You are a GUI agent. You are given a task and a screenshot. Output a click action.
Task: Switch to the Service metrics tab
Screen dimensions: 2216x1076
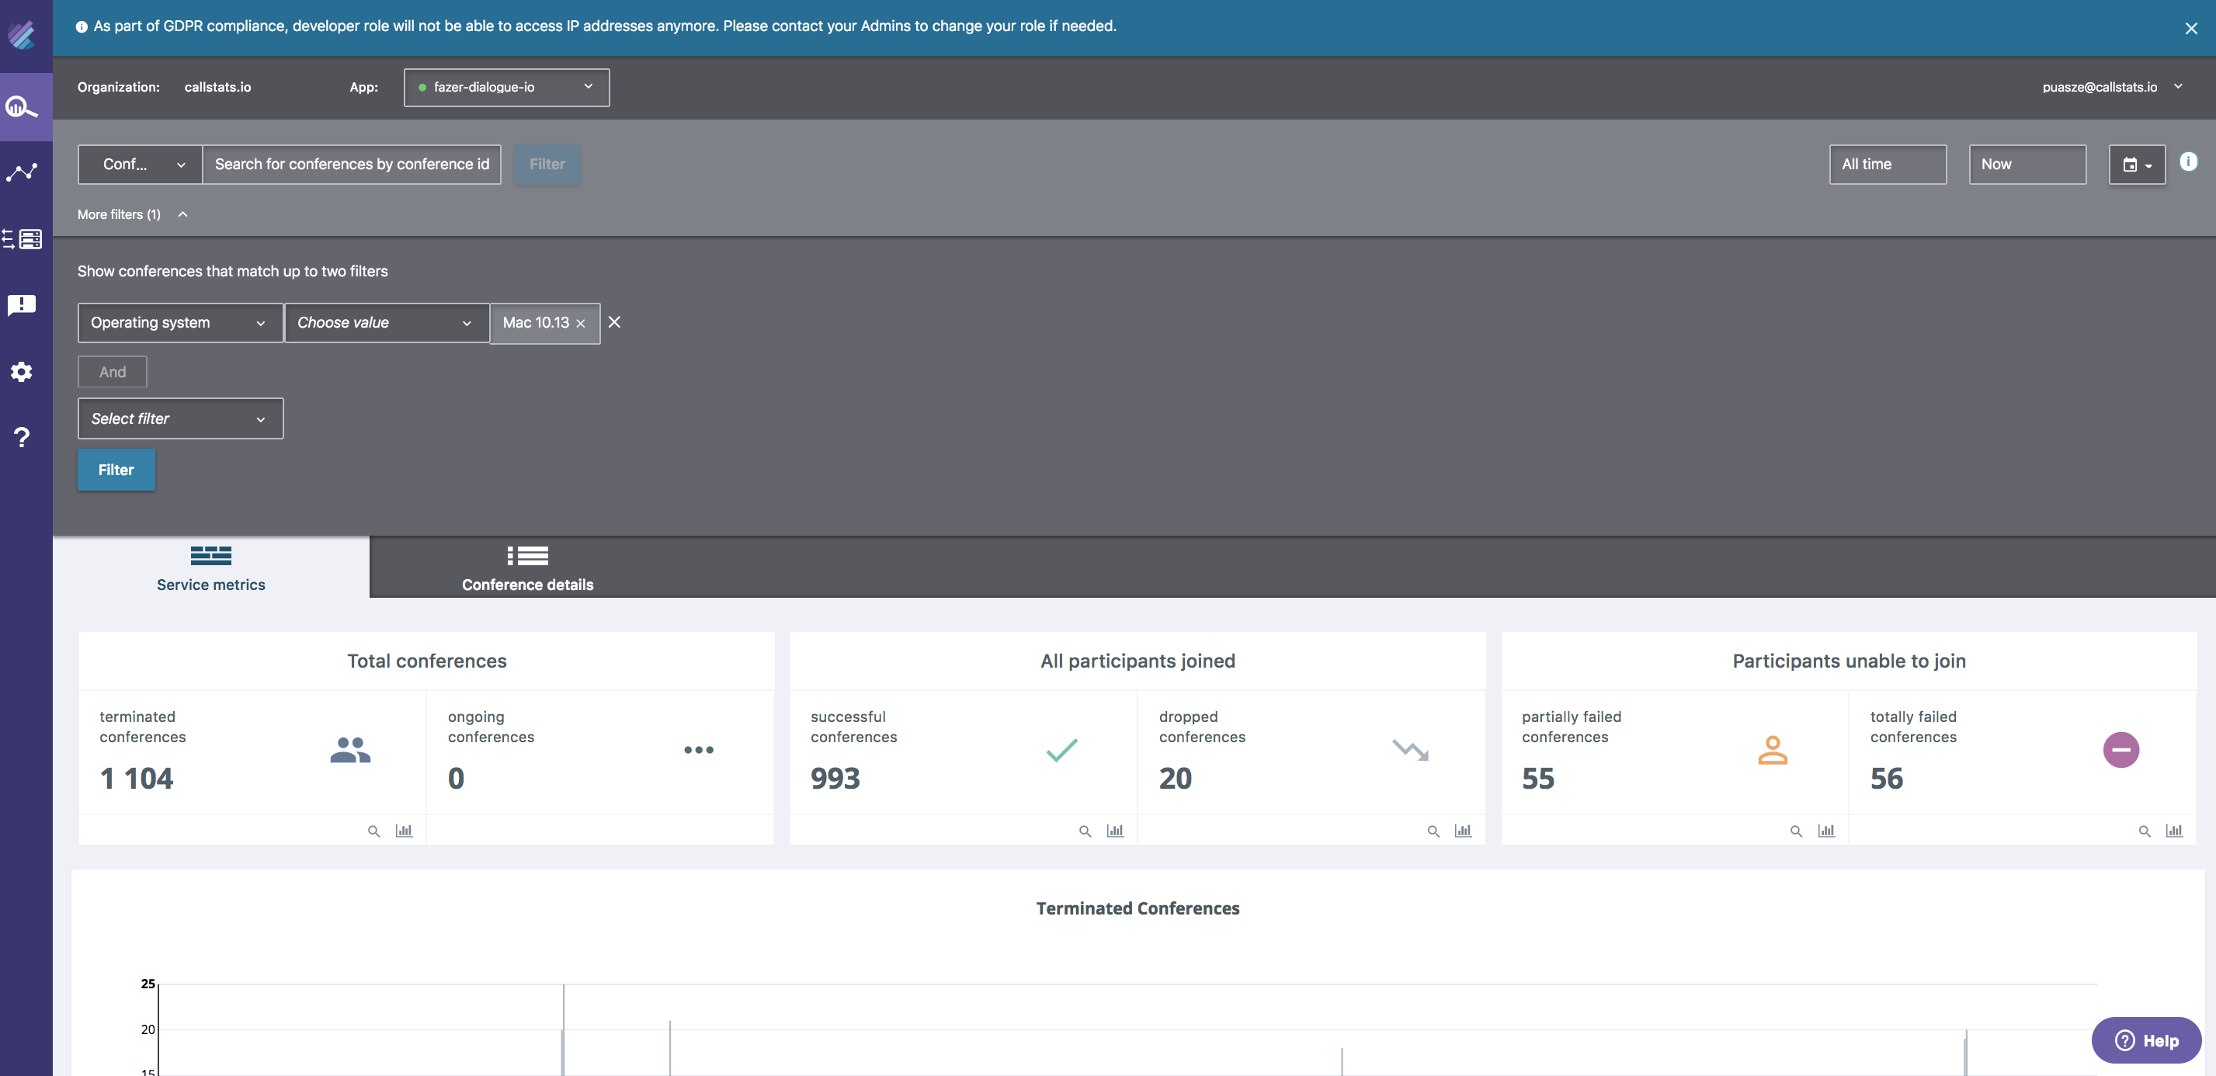tap(212, 567)
